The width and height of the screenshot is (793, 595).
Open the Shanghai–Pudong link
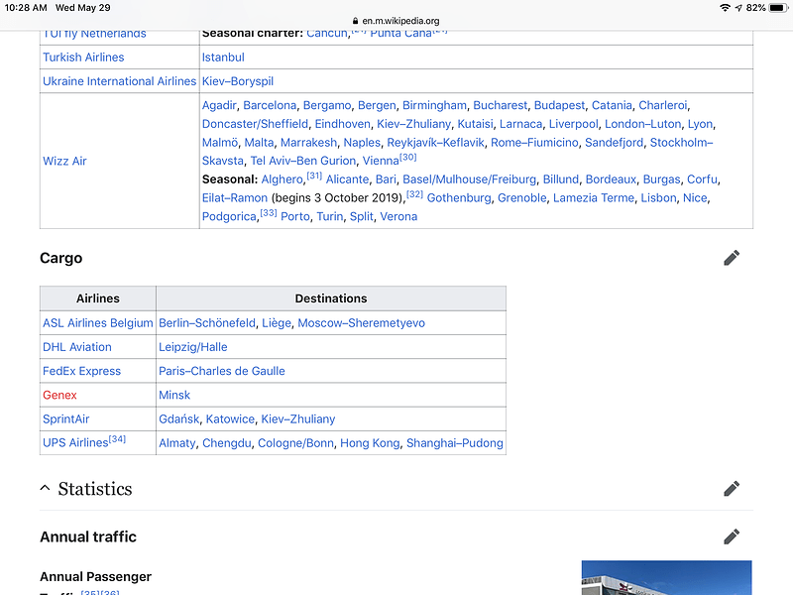(455, 443)
